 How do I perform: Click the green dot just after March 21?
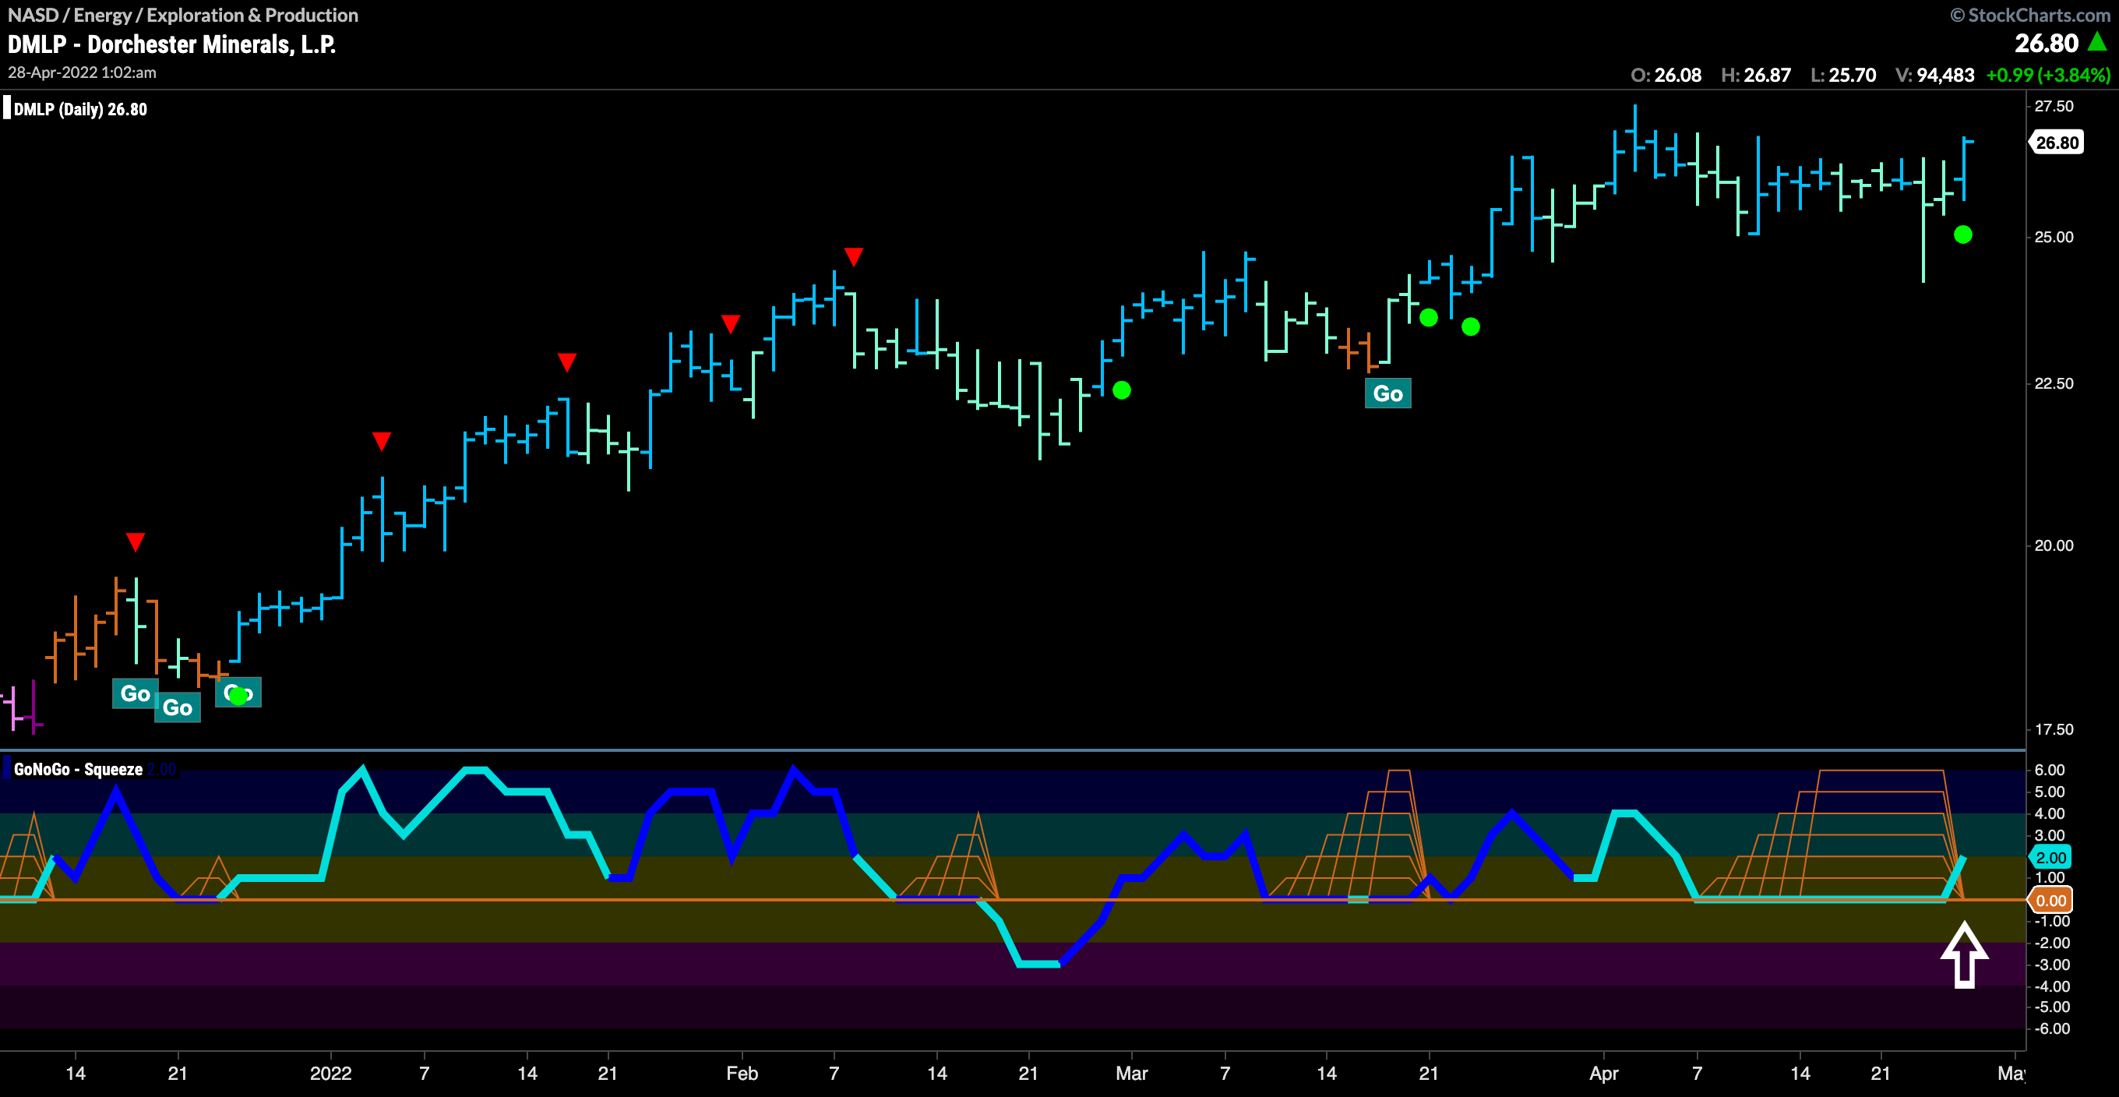click(x=1471, y=326)
